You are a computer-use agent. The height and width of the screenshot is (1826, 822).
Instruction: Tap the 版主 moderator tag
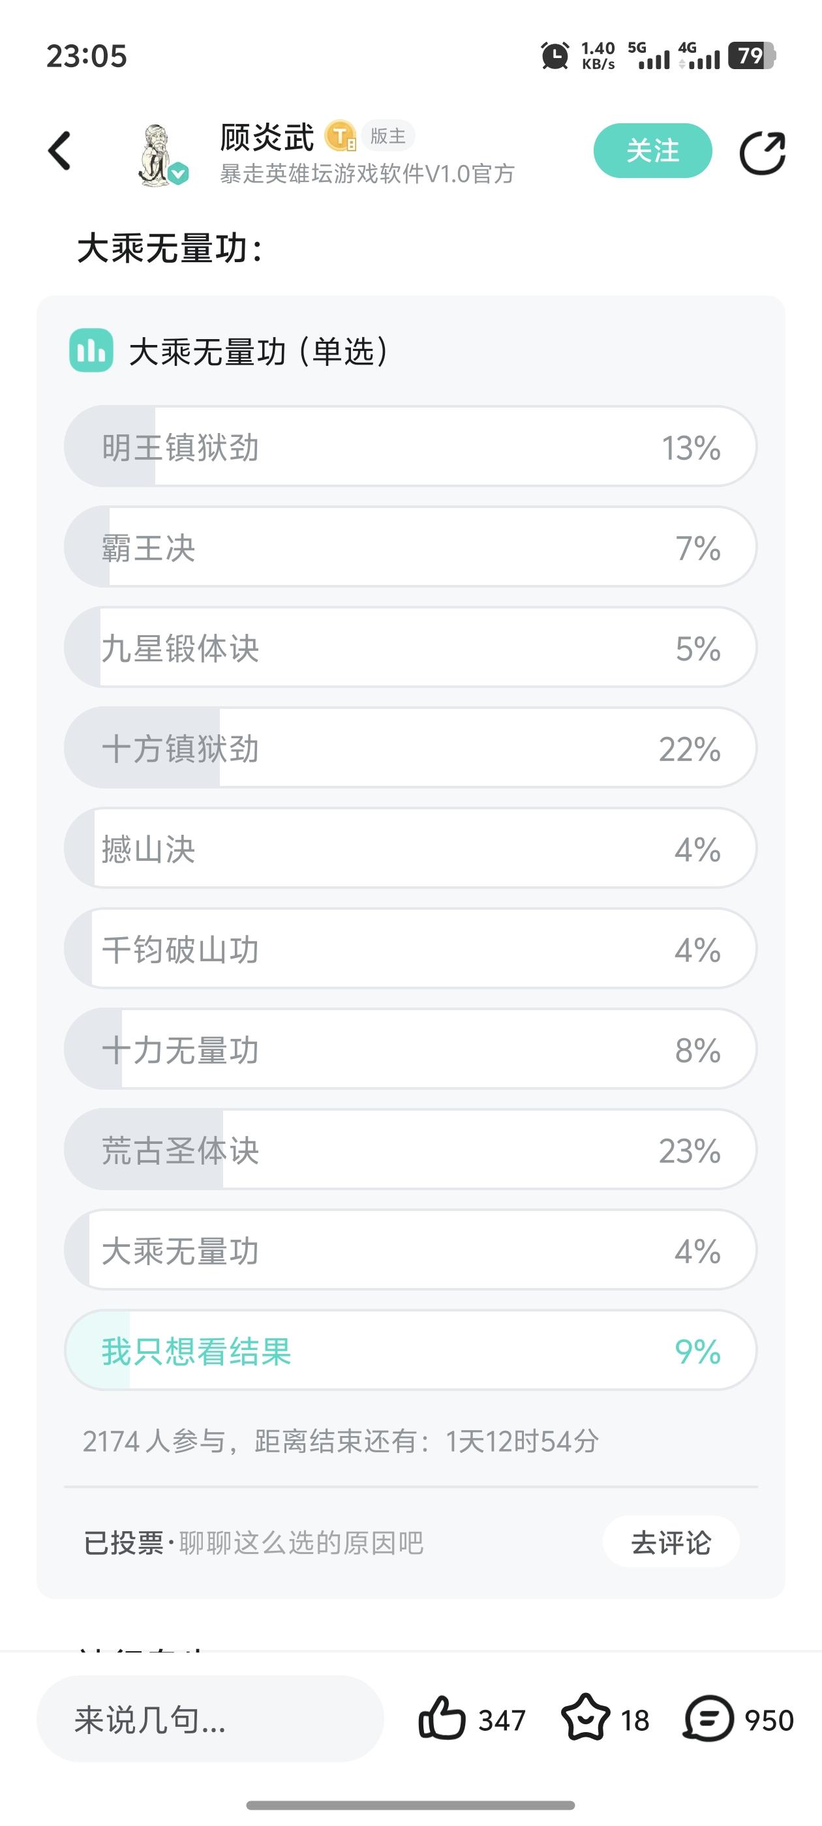[388, 136]
